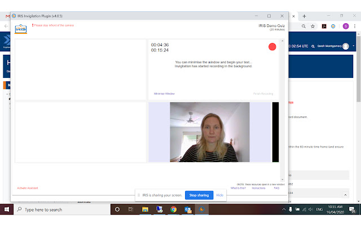Click the Stop sharing button
The height and width of the screenshot is (226, 361).
[199, 195]
